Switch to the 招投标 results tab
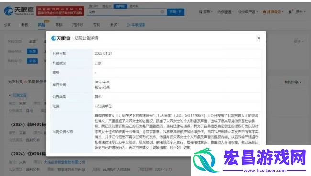 pyautogui.click(x=78, y=25)
